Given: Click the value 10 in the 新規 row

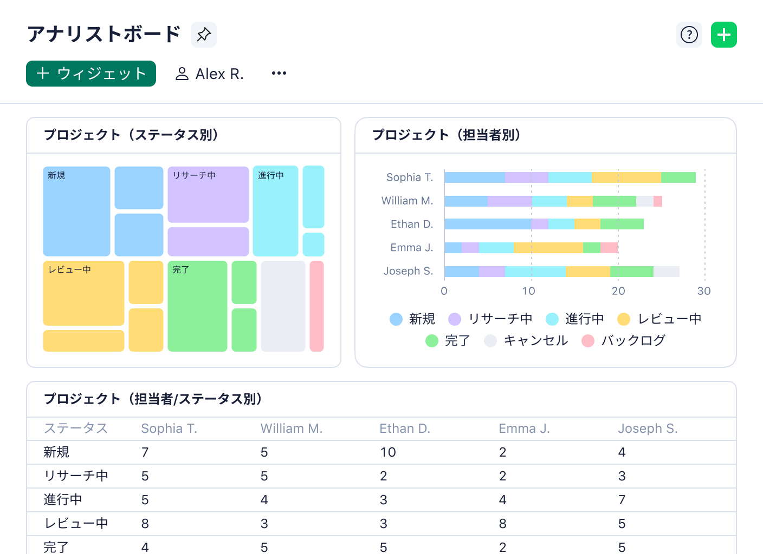Looking at the screenshot, I should [x=388, y=452].
